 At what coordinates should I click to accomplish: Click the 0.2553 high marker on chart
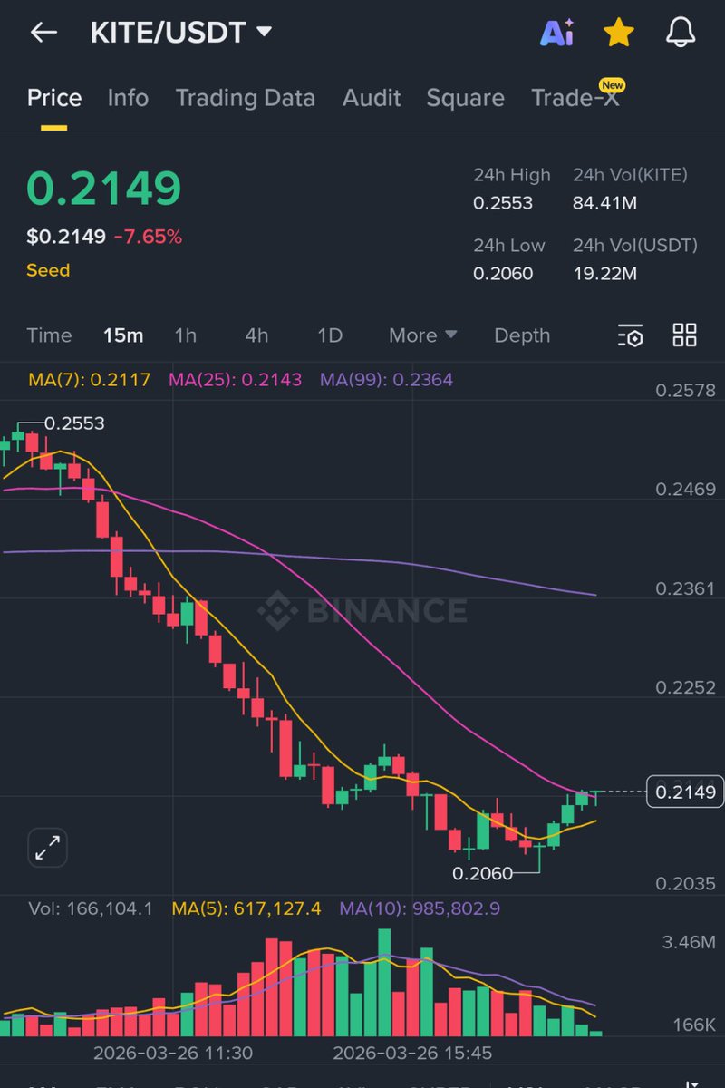pos(74,423)
